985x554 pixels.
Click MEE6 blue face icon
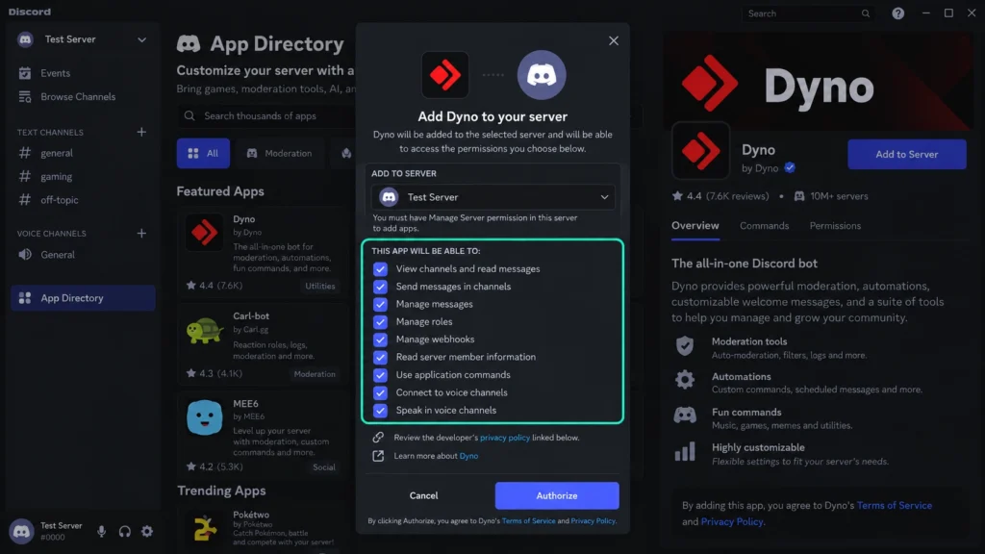(x=204, y=417)
